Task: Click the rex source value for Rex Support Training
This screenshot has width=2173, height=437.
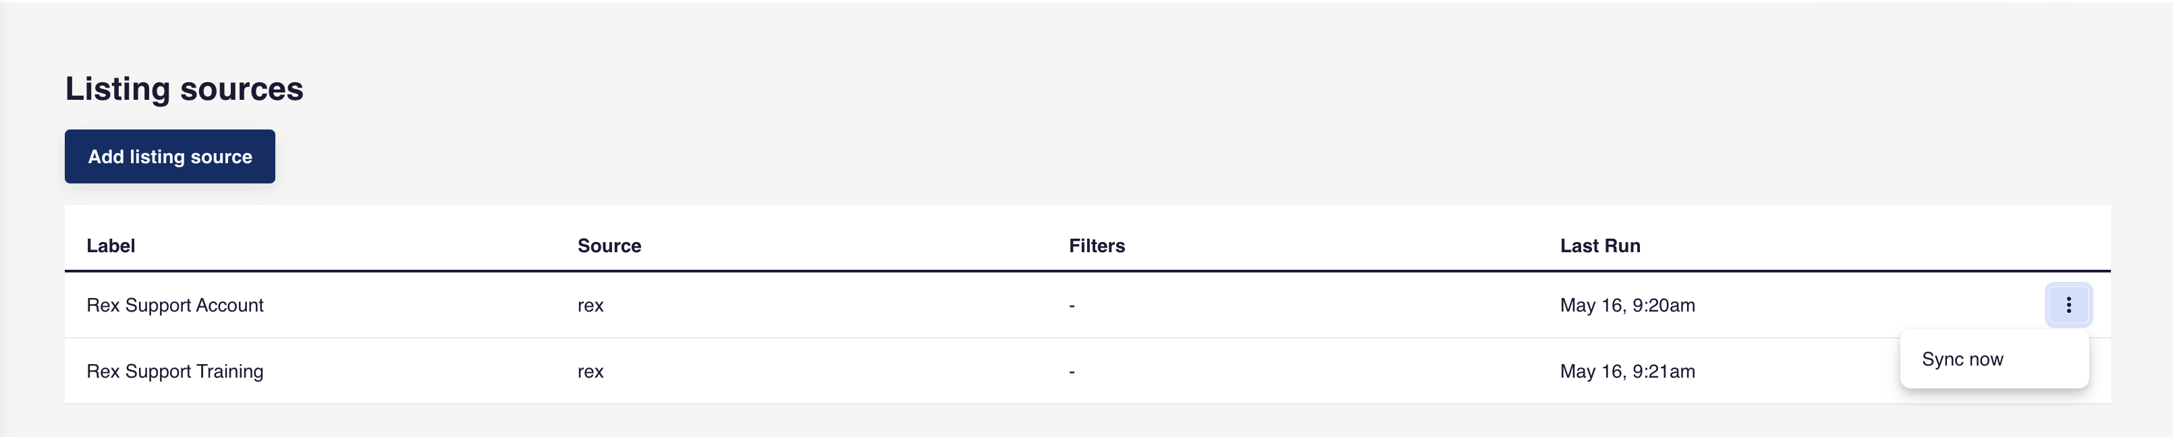Action: pyautogui.click(x=591, y=371)
